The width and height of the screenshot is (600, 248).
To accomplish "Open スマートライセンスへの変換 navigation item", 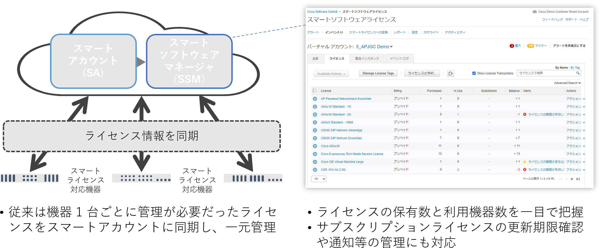I will 368,32.
